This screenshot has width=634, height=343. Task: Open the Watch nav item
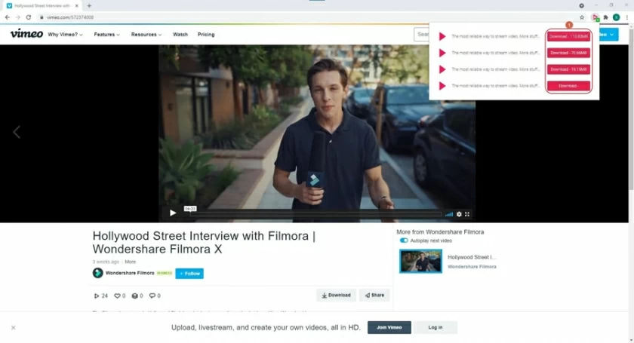tap(180, 35)
